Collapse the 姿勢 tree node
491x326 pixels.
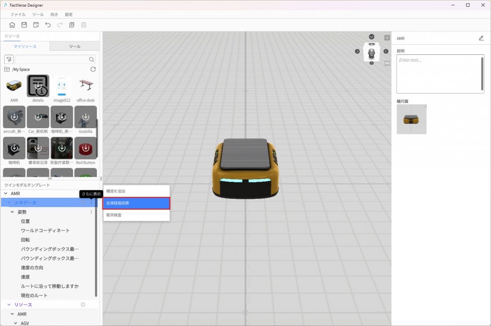[x=12, y=212]
